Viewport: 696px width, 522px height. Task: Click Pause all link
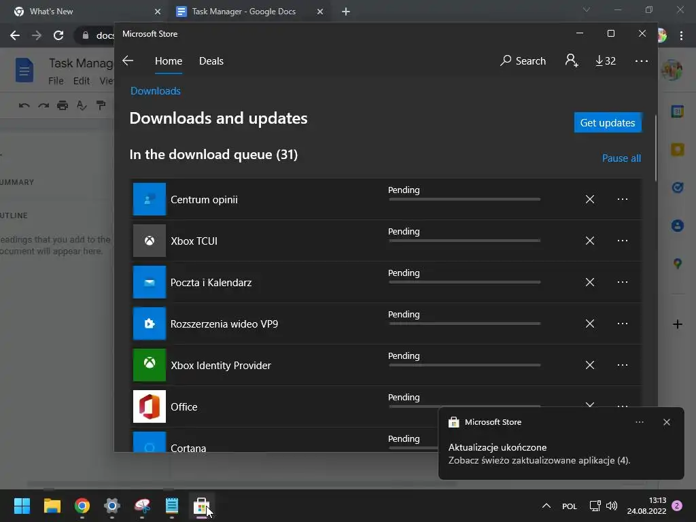point(621,158)
